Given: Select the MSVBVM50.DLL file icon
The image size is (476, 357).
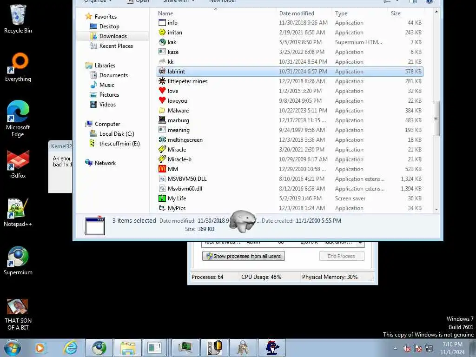Looking at the screenshot, I should point(162,179).
